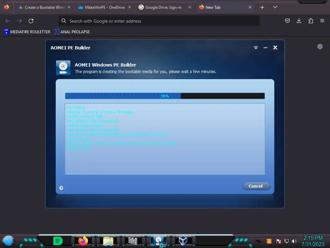Switch to MakeWinPE - OneDrive tab
Screen dimensions: 330x248
[x=105, y=7]
